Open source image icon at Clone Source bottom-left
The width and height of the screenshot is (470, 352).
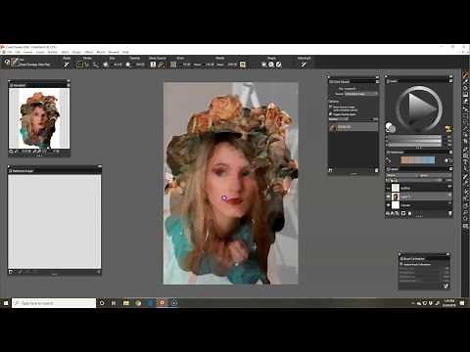330,170
